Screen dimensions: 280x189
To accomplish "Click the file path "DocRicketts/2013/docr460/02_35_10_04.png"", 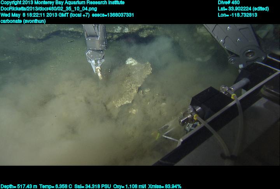I will 49,9.
